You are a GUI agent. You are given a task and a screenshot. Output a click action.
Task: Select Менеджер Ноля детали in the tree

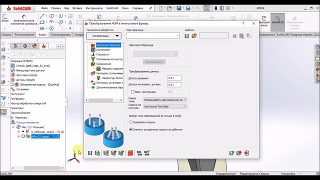[30, 70]
